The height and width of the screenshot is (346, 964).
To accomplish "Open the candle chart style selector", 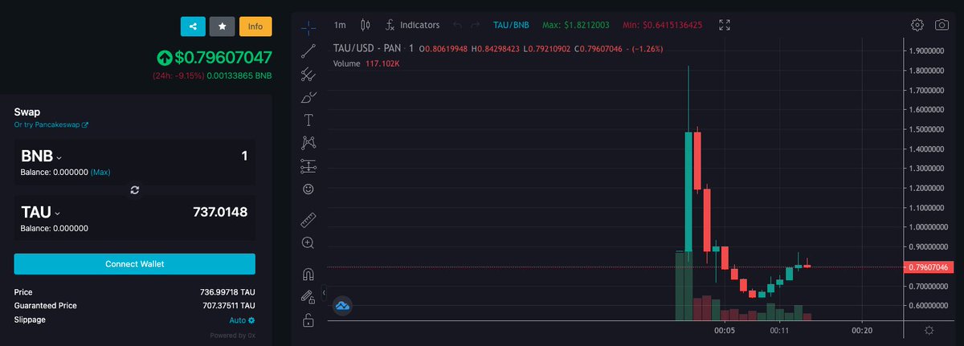I will tap(366, 25).
